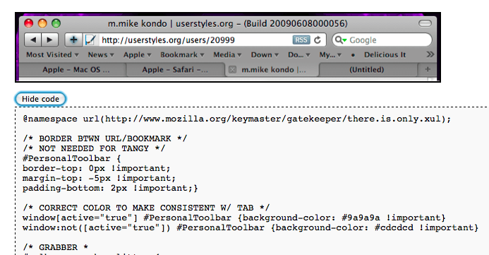489x255 pixels.
Task: Click the #PersonalToolbar { selector line
Action: [72, 158]
